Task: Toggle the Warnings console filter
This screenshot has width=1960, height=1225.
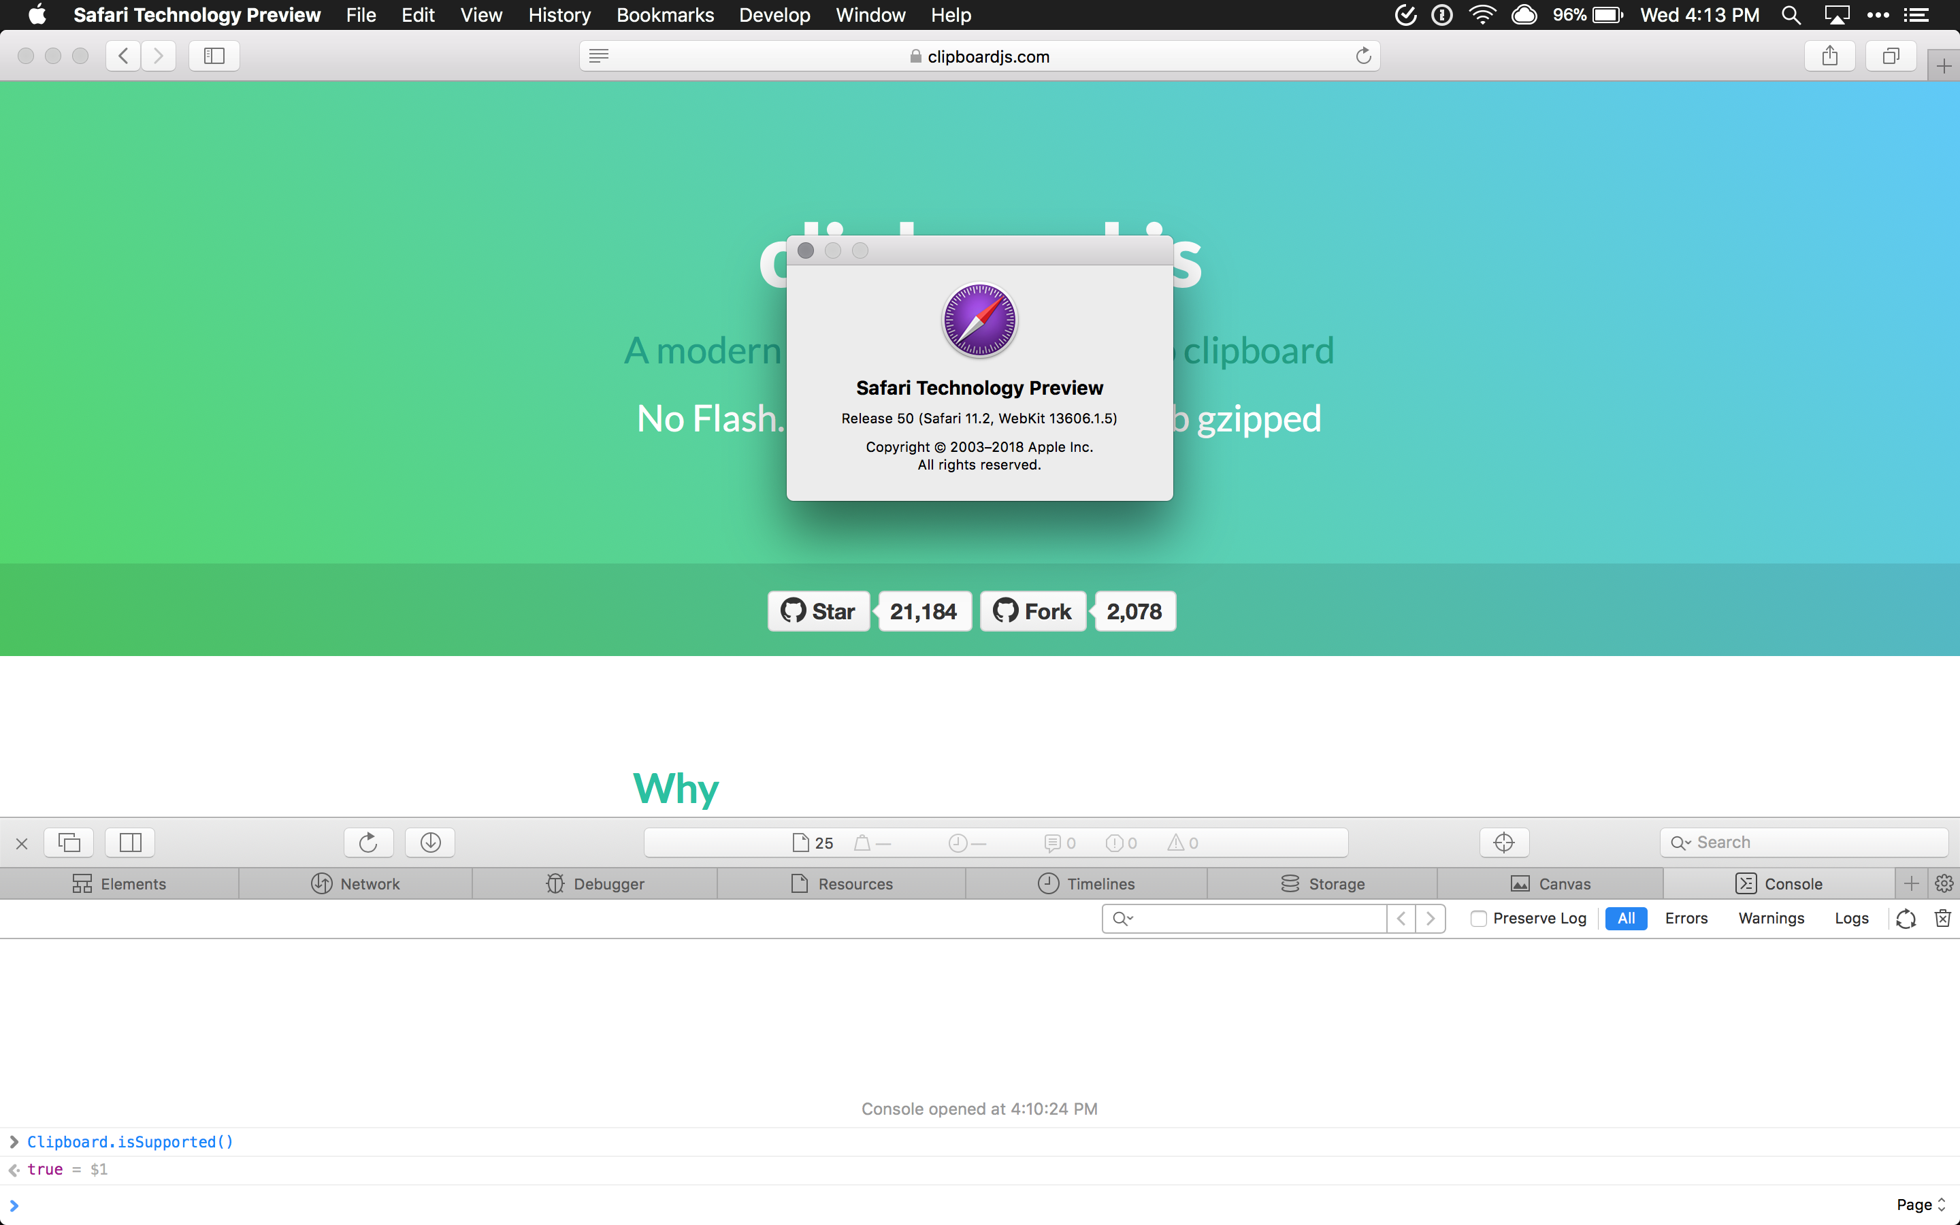Action: [1771, 918]
